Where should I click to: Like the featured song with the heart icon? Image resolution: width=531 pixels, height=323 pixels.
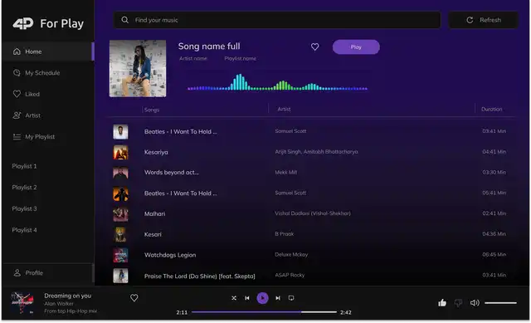tap(315, 46)
